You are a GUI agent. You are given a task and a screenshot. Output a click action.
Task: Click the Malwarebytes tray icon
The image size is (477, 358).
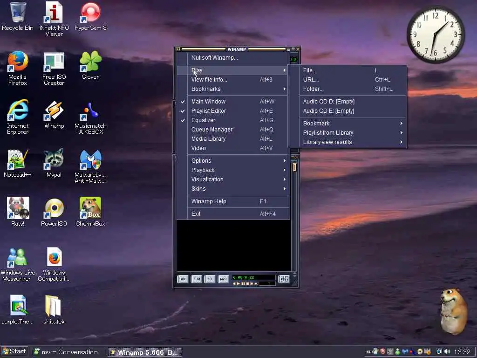tap(405, 351)
